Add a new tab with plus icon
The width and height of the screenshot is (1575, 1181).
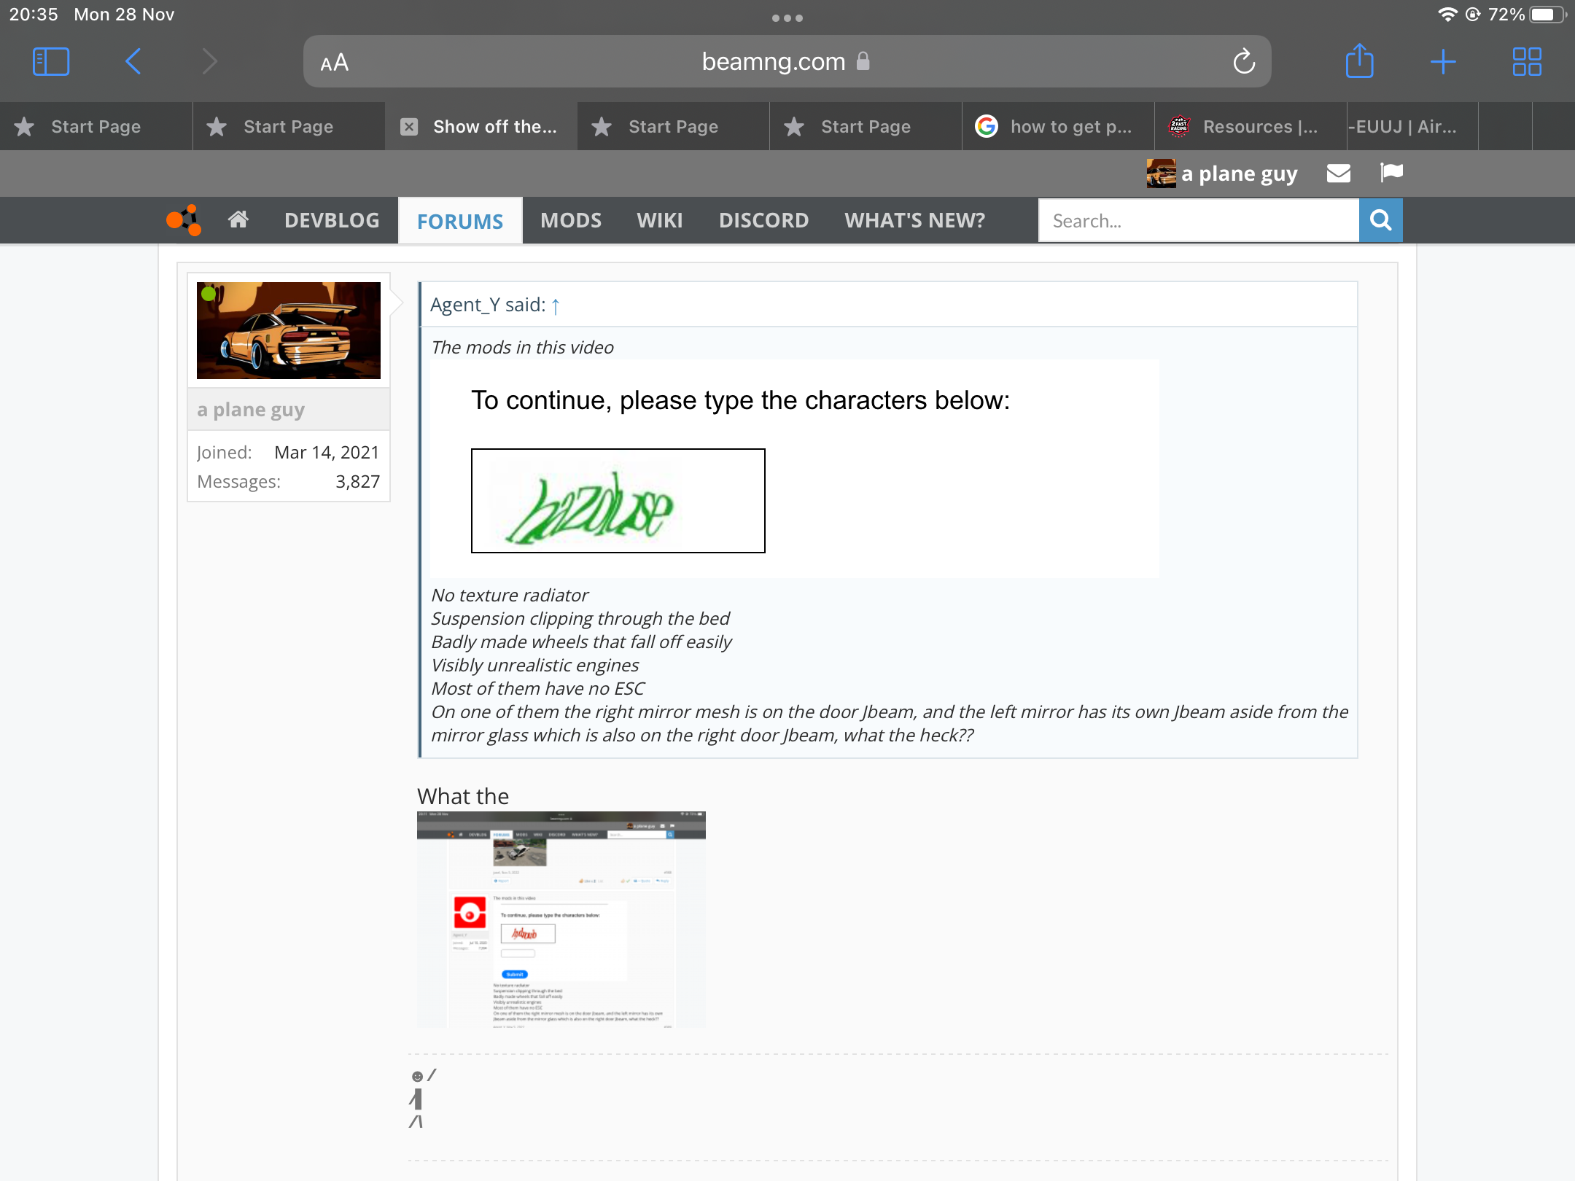coord(1443,62)
